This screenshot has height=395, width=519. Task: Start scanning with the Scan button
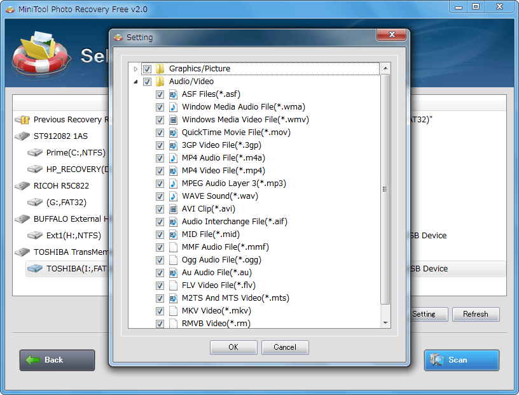[x=462, y=360]
